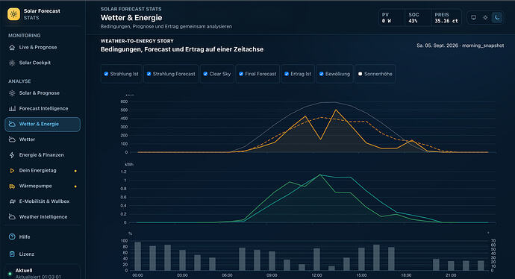Go to Solar & Prognose analysis
Screen dimensions: 515x279
point(43,93)
